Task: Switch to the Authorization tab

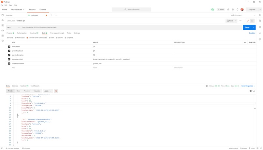Action: (x=22, y=33)
